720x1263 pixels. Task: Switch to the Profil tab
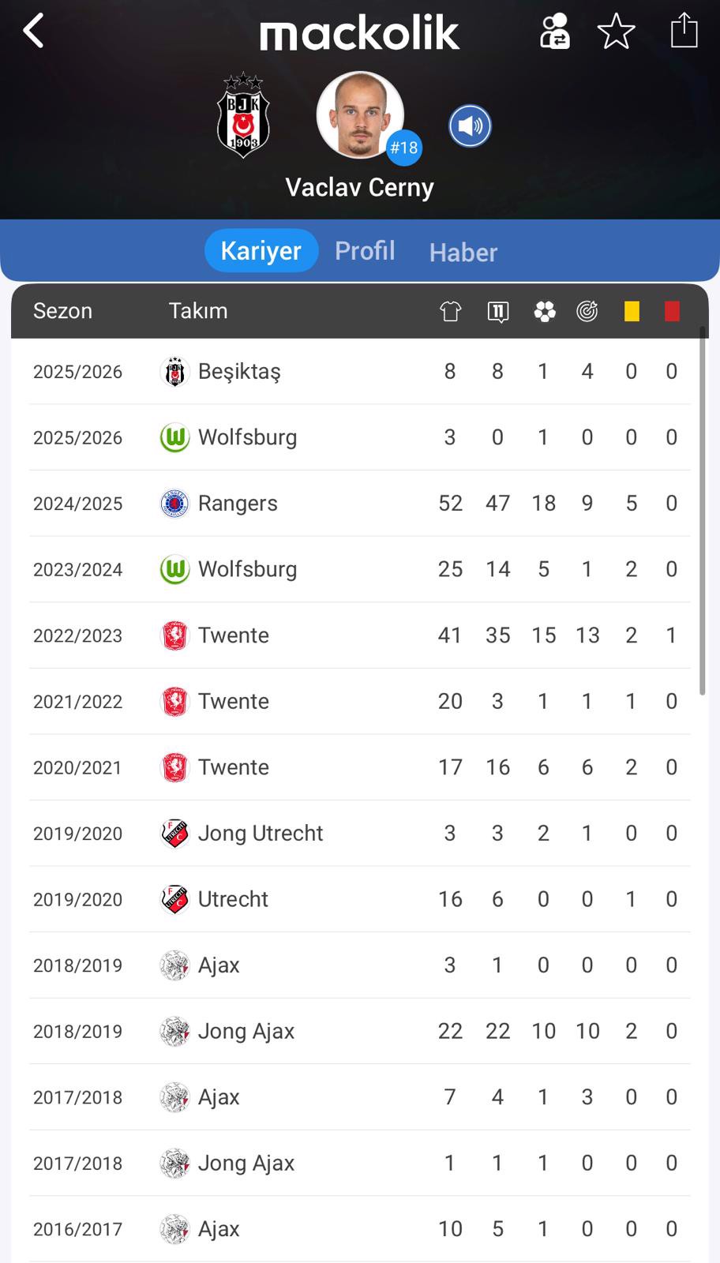coord(365,251)
